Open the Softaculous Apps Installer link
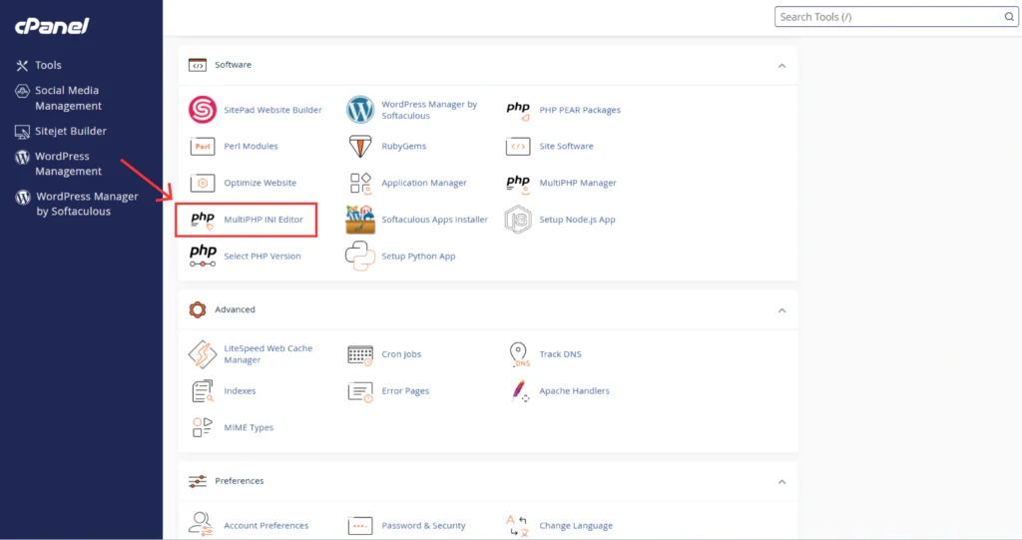The width and height of the screenshot is (1022, 540). coord(435,220)
